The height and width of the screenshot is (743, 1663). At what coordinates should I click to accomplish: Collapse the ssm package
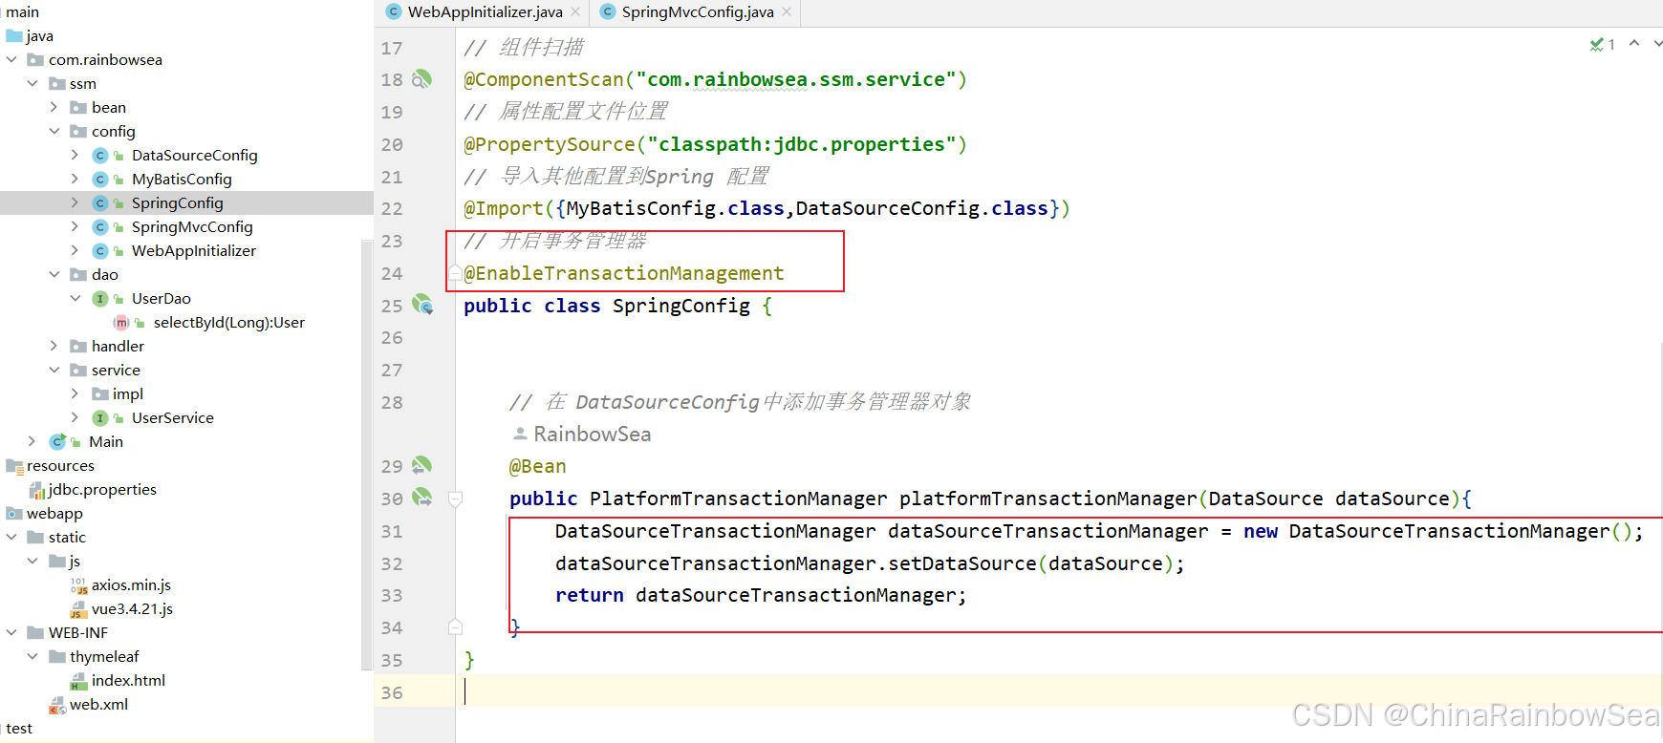pyautogui.click(x=32, y=83)
